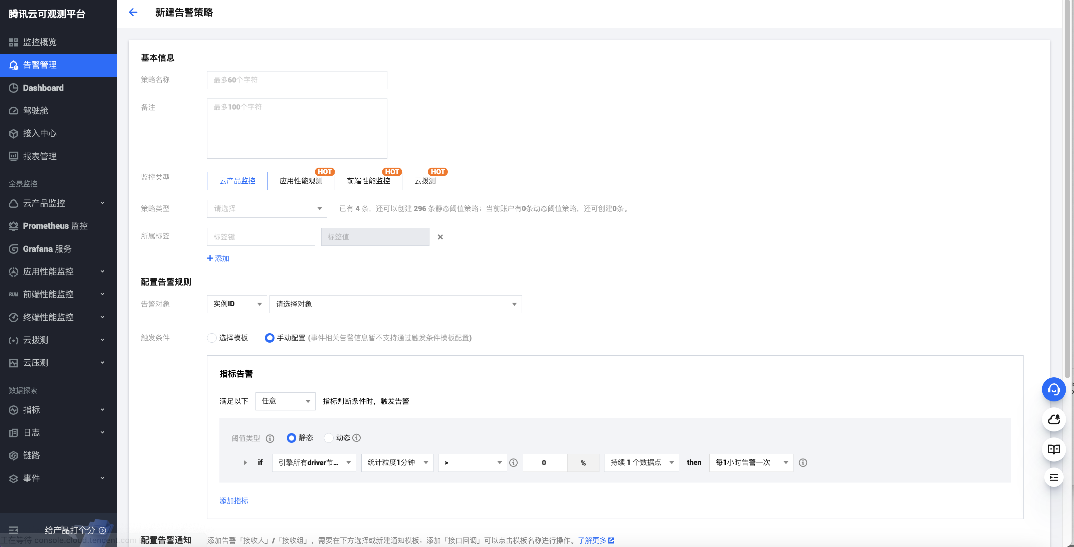Open customer service headset floating icon
1074x547 pixels.
point(1053,389)
